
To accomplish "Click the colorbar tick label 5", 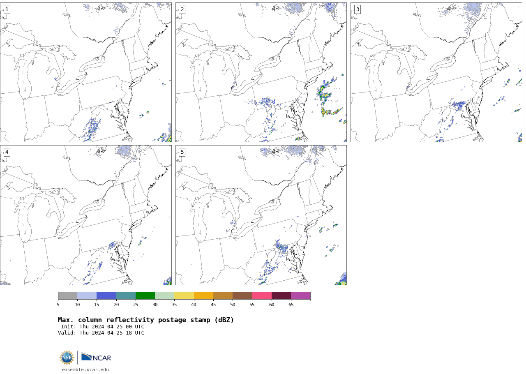I will coord(58,305).
